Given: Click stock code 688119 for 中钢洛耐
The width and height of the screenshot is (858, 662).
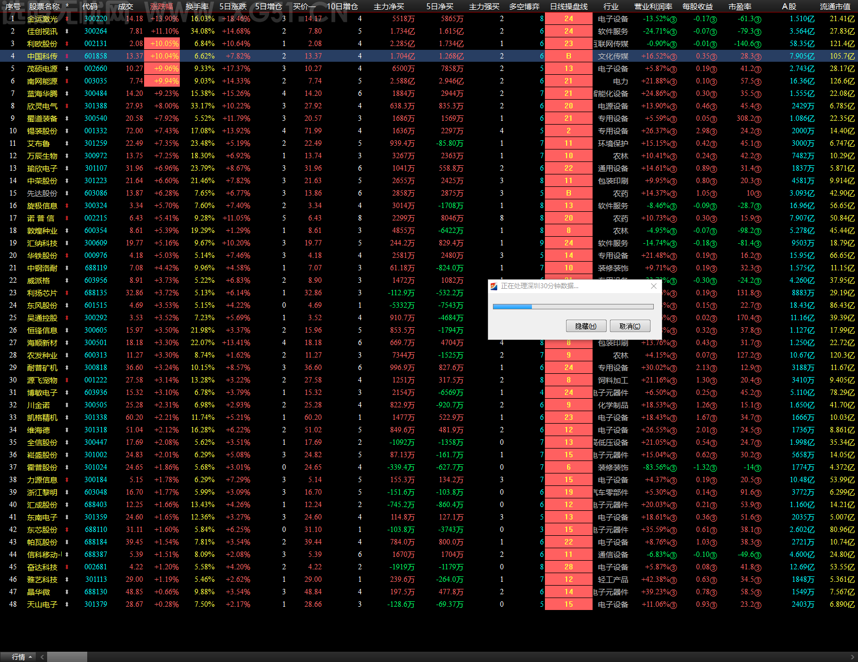Looking at the screenshot, I should [96, 268].
